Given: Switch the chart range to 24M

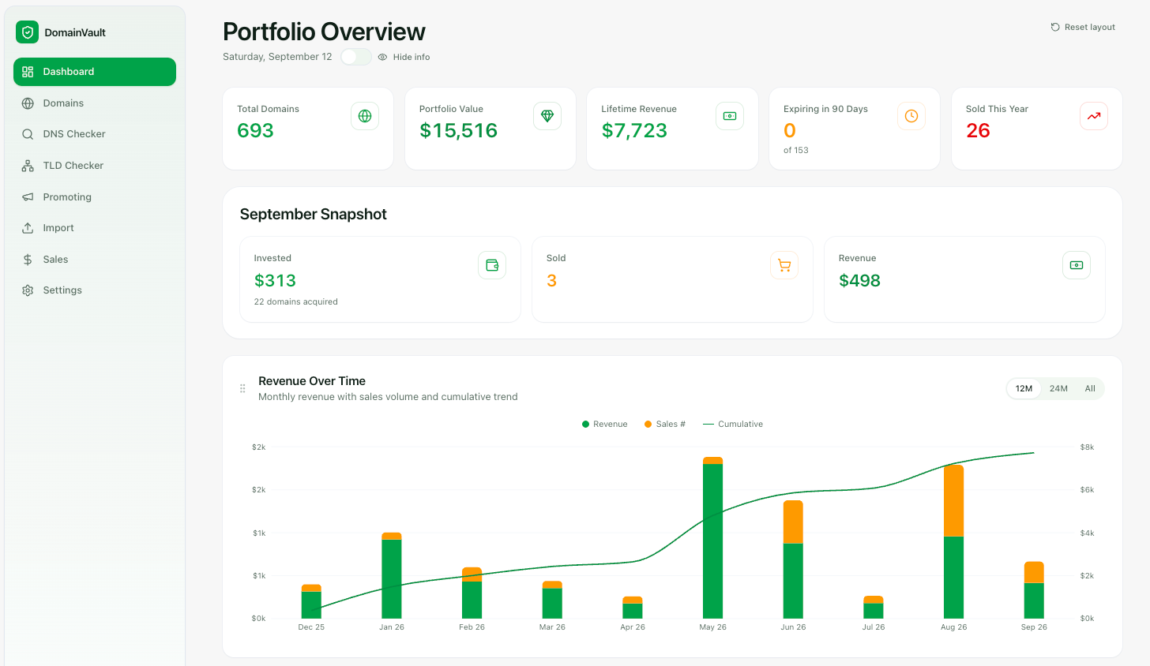Looking at the screenshot, I should pos(1058,388).
